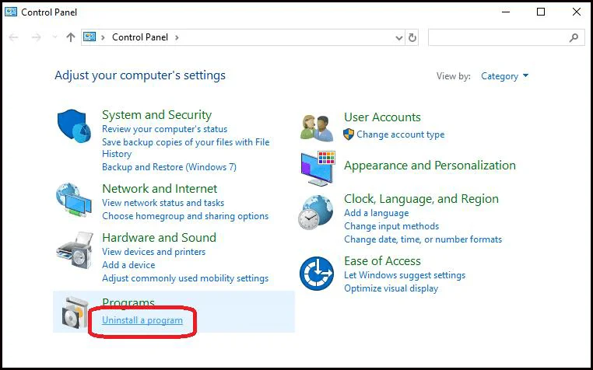Open Ease of Access category
The width and height of the screenshot is (593, 370).
pyautogui.click(x=382, y=260)
